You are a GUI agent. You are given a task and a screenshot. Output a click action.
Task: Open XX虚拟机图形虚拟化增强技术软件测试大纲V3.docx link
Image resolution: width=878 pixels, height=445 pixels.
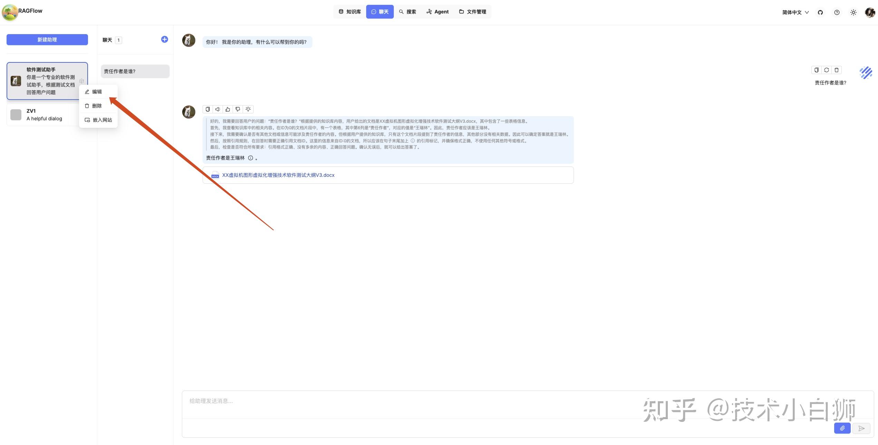pyautogui.click(x=278, y=175)
